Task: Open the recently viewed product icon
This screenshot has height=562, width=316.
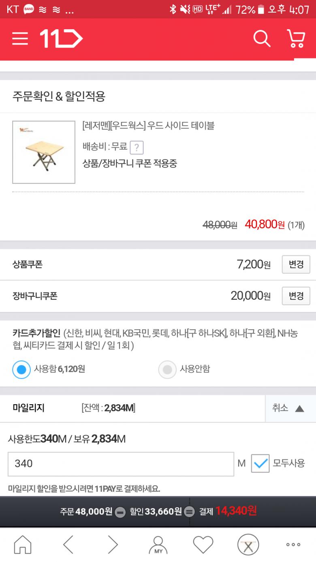Action: 248,545
